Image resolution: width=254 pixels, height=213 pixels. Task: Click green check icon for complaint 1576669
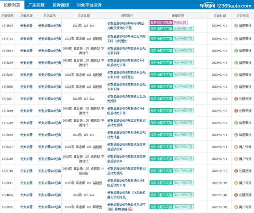[x=236, y=135]
